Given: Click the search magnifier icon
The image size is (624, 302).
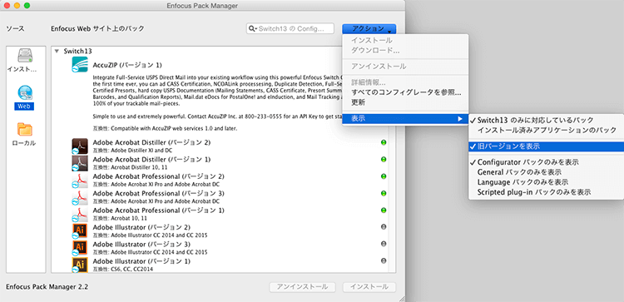Looking at the screenshot, I should pos(253,28).
